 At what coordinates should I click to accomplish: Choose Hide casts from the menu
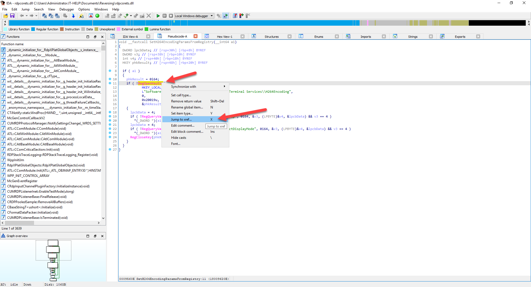[179, 137]
